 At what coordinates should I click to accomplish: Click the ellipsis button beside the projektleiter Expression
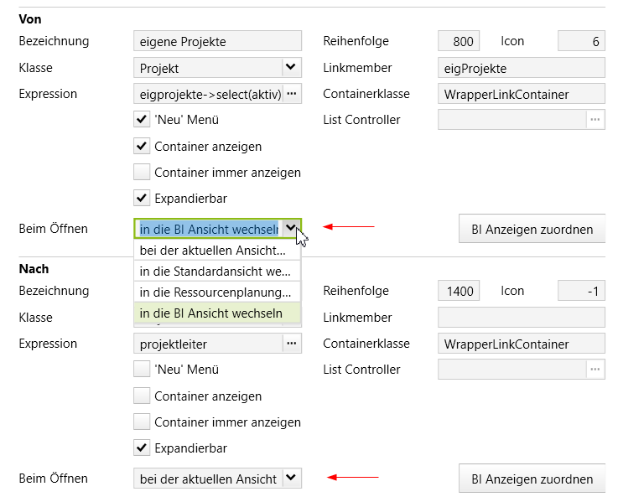pos(292,344)
